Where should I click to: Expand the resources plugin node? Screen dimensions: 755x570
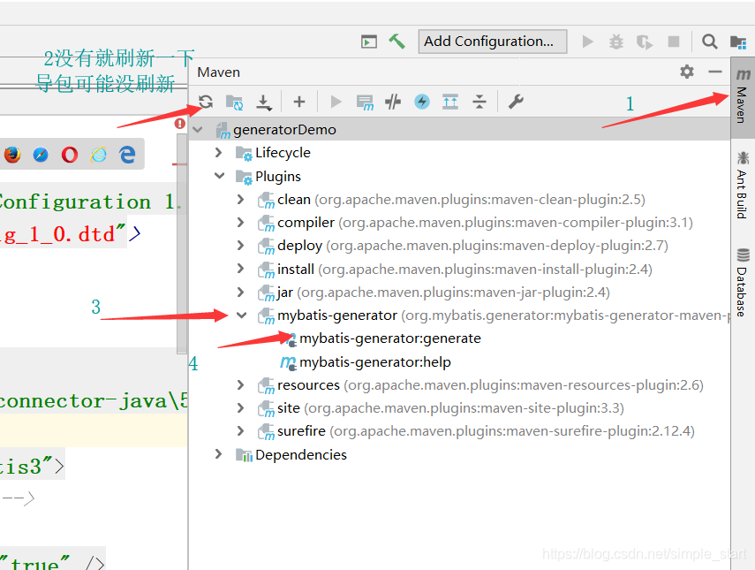coord(241,385)
